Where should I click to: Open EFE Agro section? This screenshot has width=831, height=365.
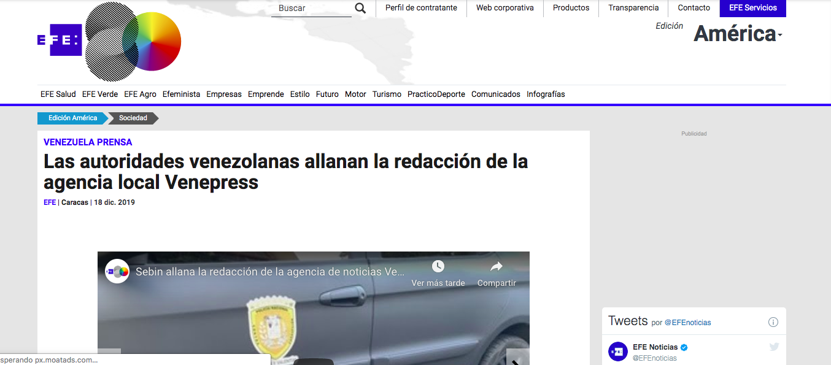coord(140,94)
